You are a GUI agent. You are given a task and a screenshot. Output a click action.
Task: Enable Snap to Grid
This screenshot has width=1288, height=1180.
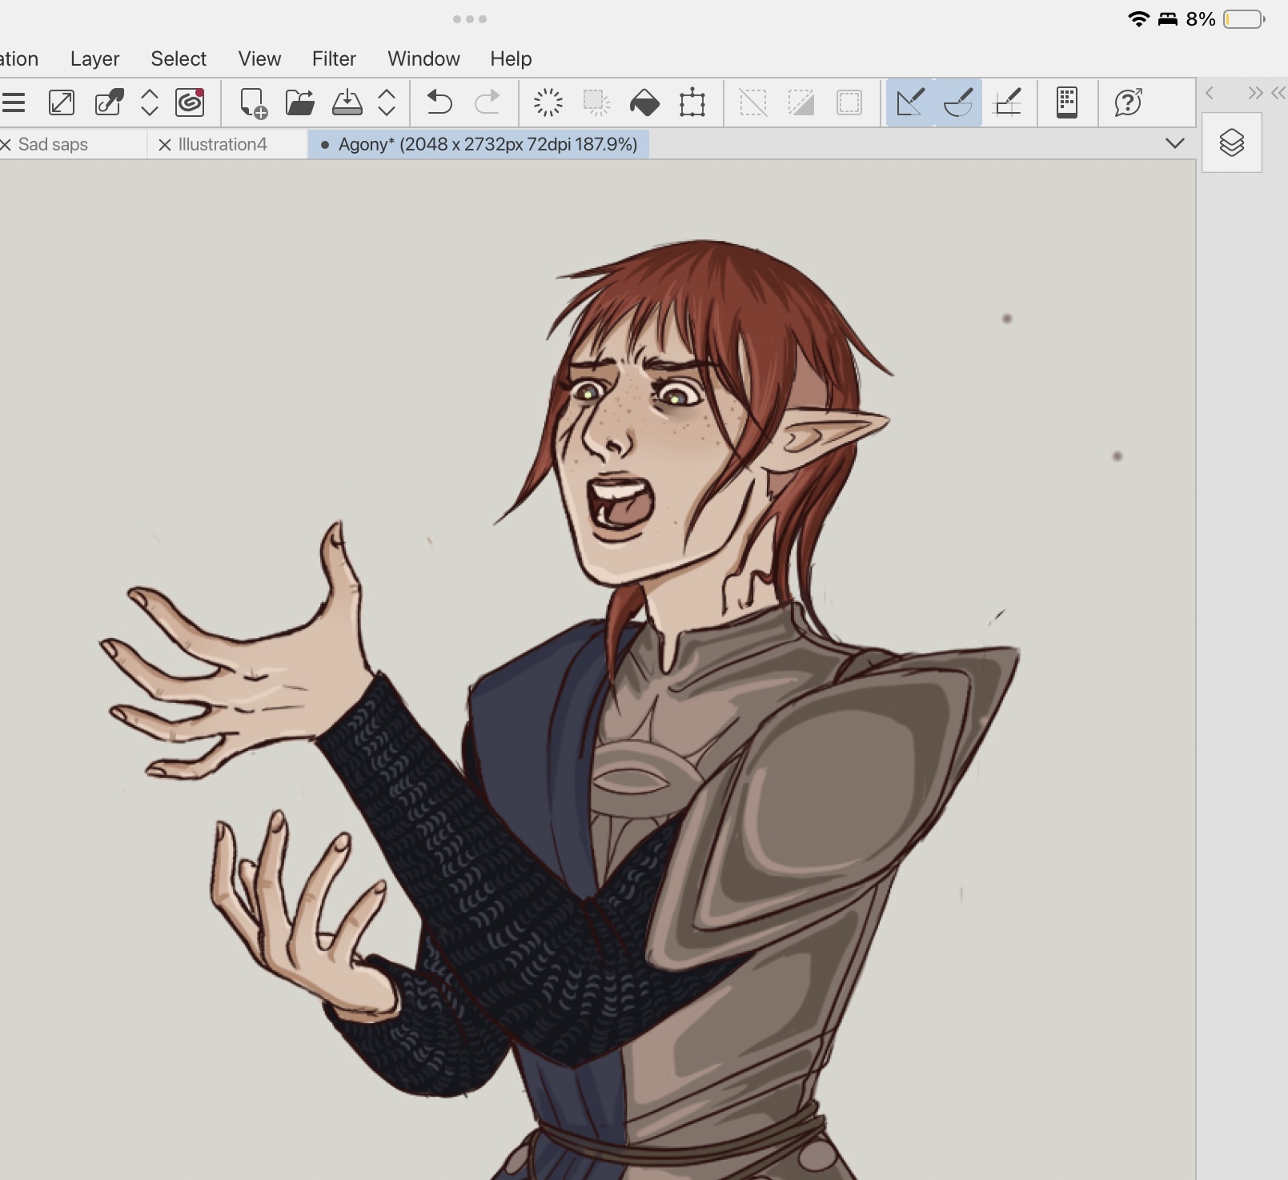pos(1008,102)
